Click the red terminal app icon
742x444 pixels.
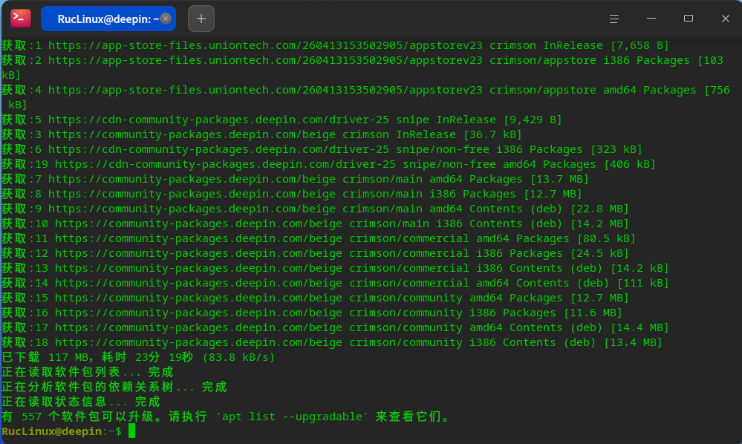pyautogui.click(x=21, y=19)
